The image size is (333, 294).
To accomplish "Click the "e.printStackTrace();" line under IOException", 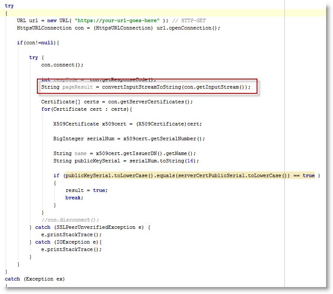I will (71, 249).
